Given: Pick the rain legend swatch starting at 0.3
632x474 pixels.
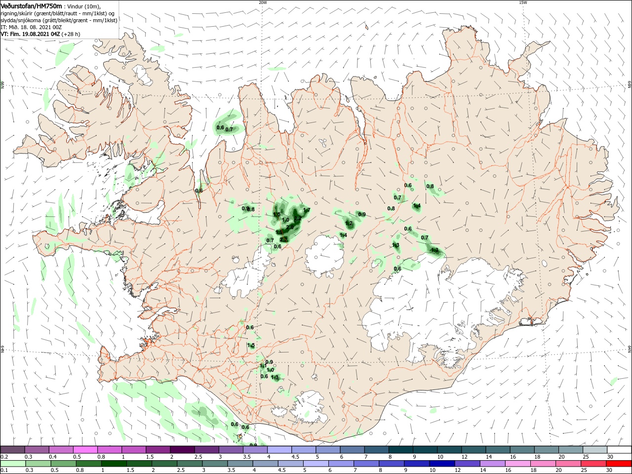Looking at the screenshot, I should tap(39, 464).
